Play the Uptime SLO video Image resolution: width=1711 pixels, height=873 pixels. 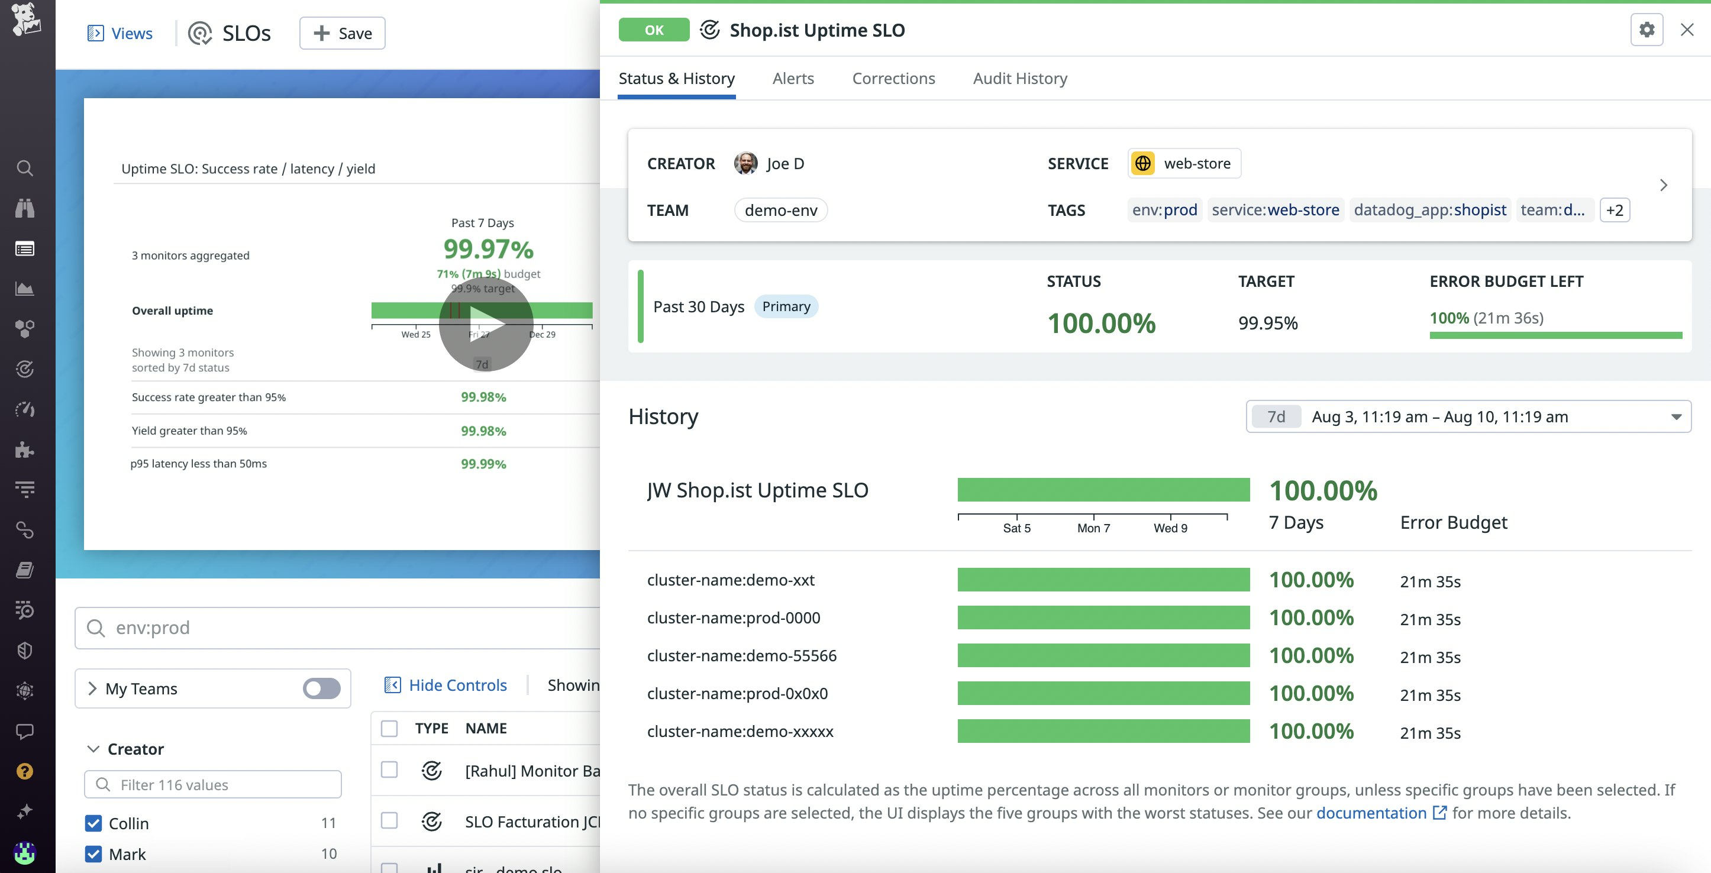click(x=486, y=324)
